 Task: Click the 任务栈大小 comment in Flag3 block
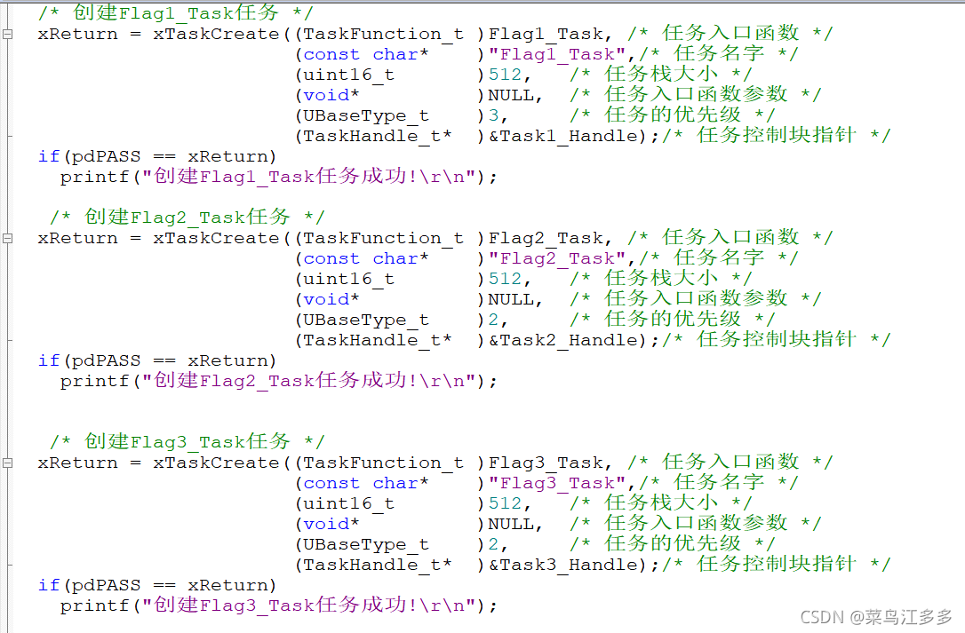click(661, 503)
